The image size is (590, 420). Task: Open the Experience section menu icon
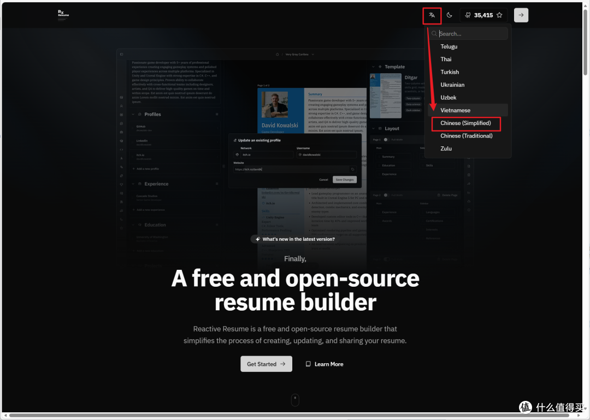coord(217,184)
